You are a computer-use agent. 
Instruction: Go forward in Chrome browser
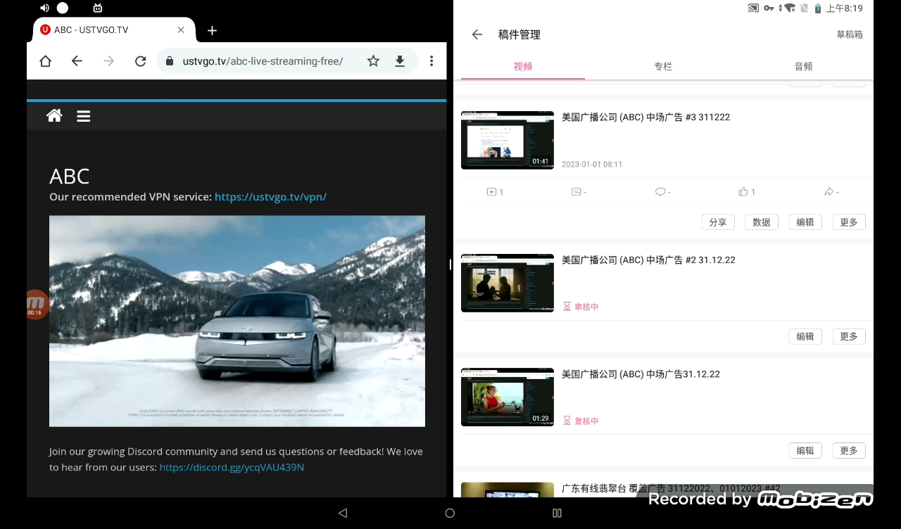coord(108,61)
